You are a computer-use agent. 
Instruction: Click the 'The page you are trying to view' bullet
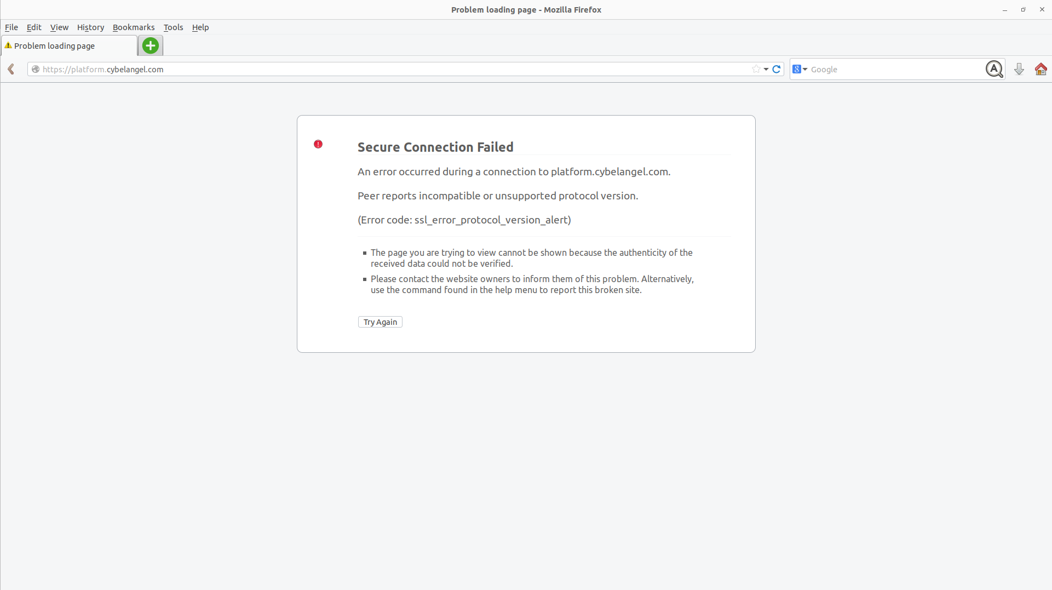tap(532, 258)
